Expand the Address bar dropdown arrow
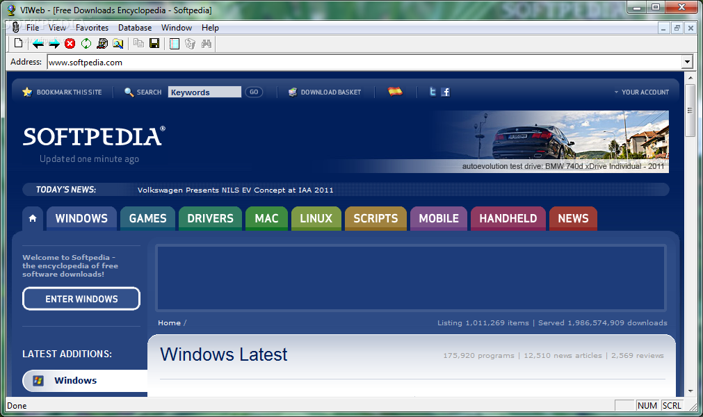Image resolution: width=703 pixels, height=417 pixels. (687, 62)
